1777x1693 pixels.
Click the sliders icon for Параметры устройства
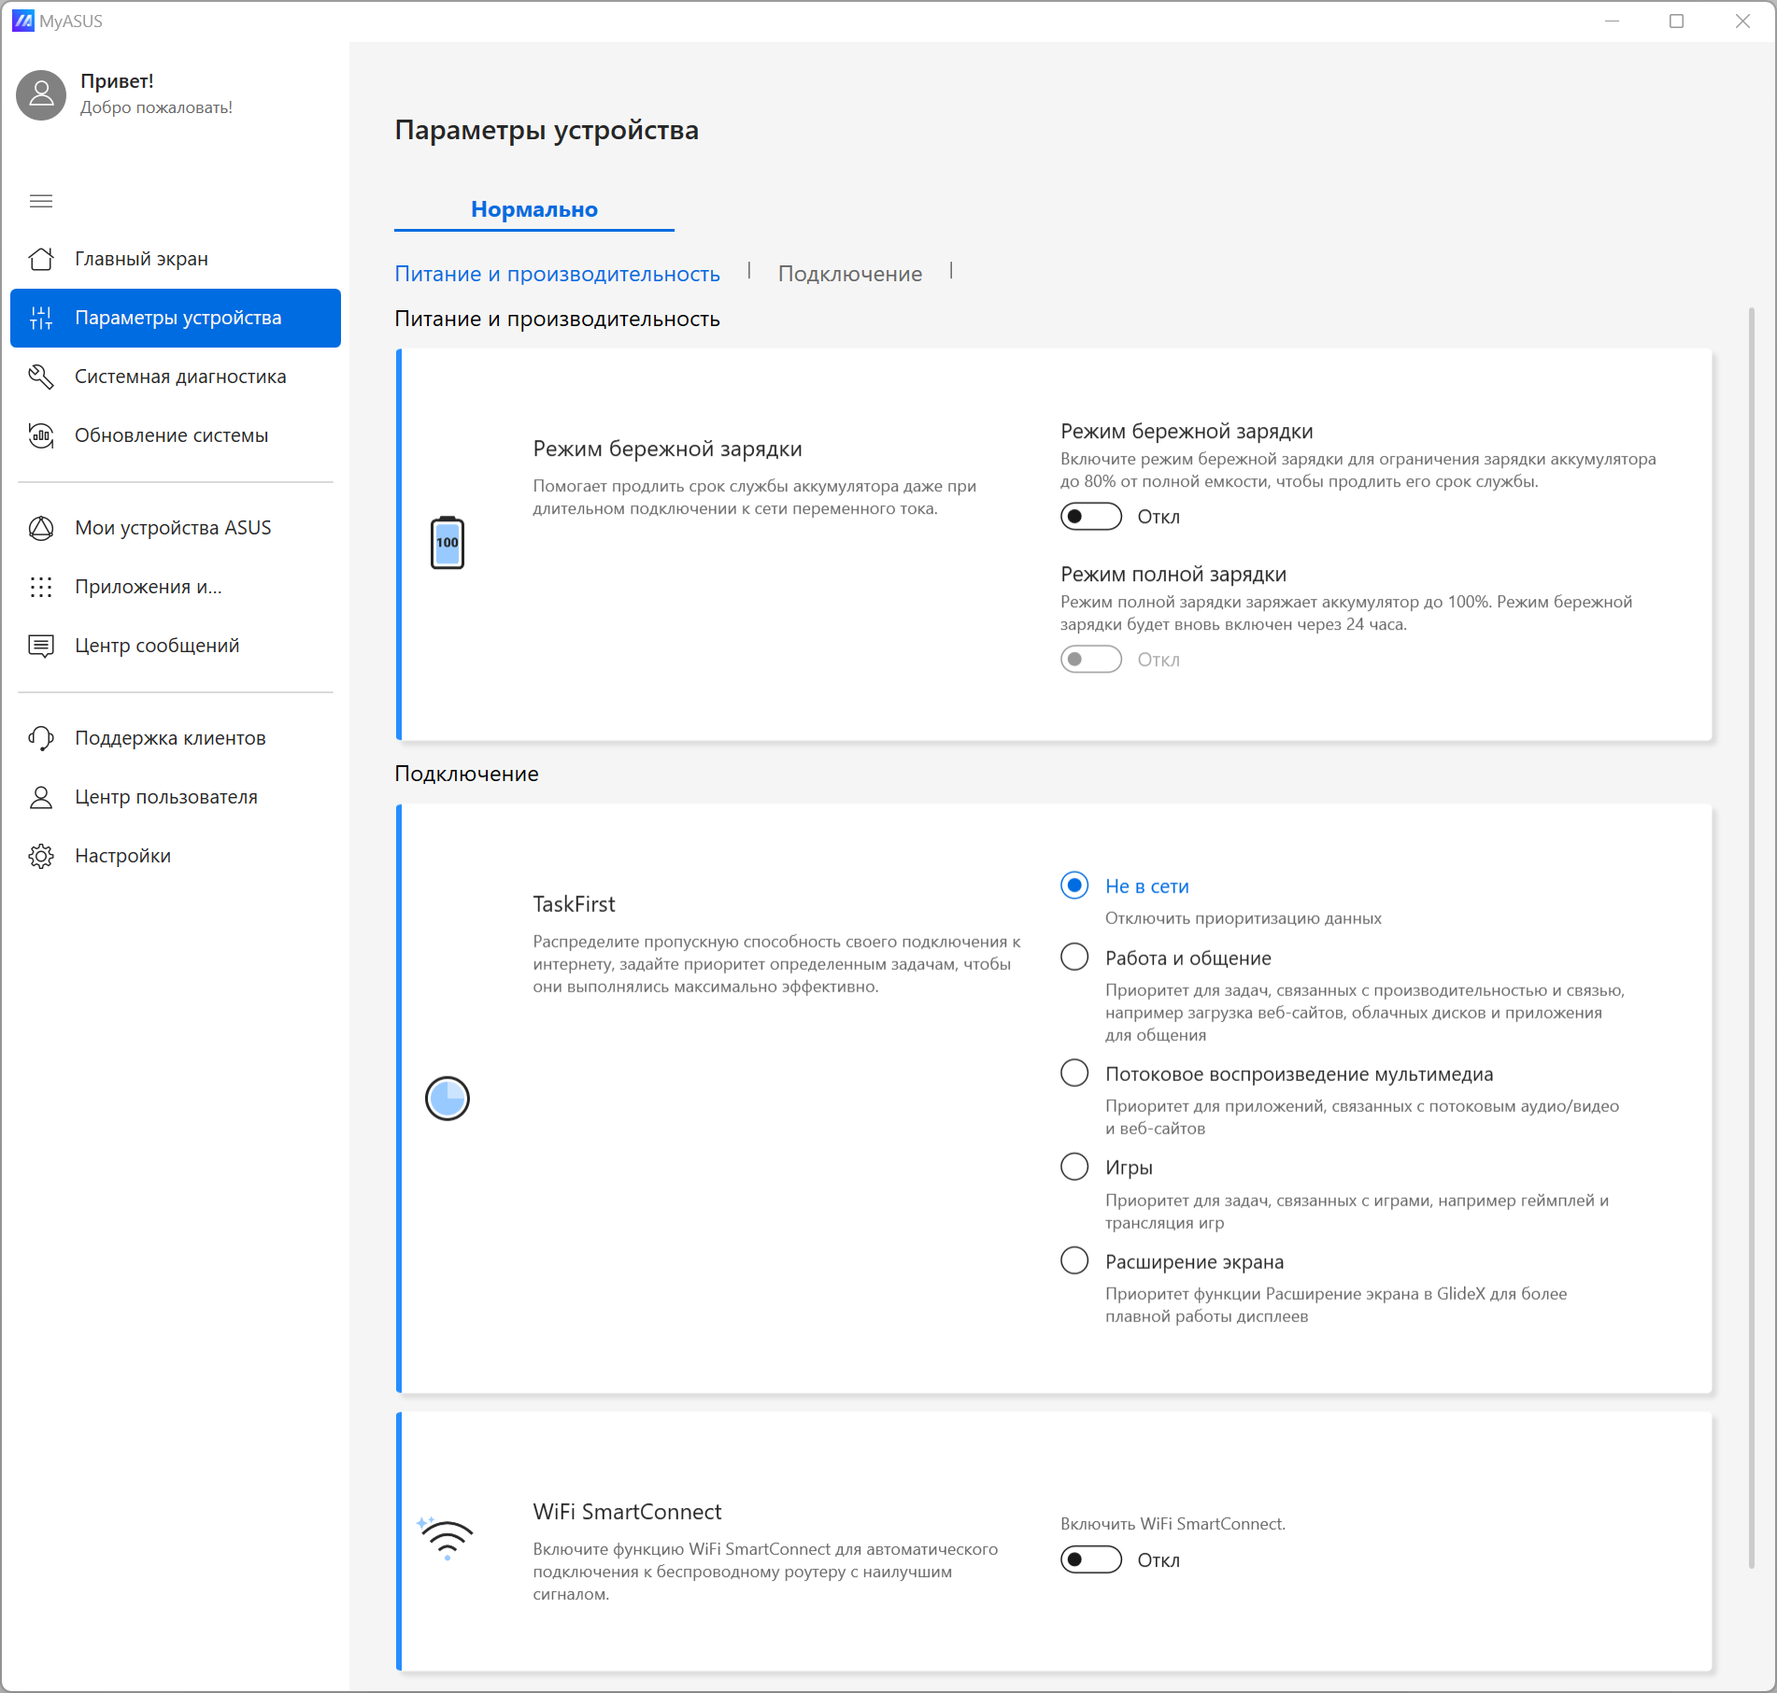(x=41, y=318)
